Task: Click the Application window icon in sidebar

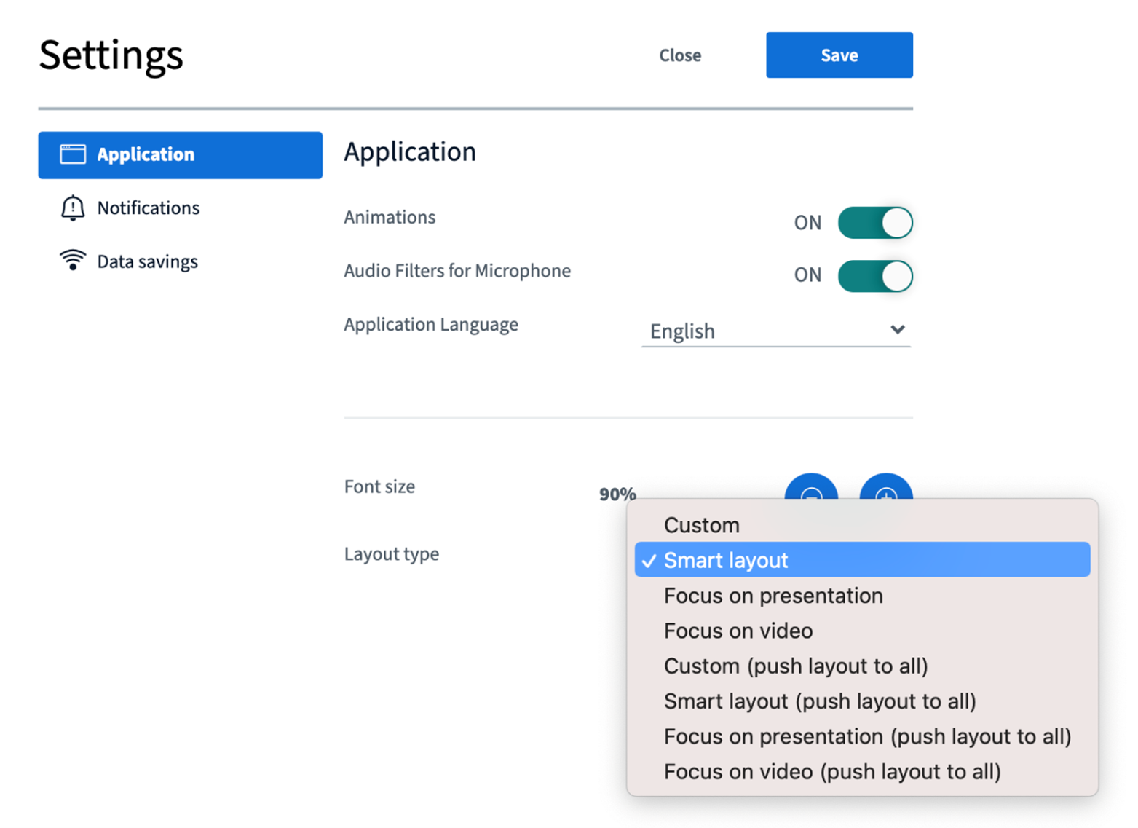Action: tap(73, 154)
